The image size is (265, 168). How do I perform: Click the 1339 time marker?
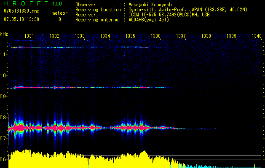pyautogui.click(x=231, y=36)
